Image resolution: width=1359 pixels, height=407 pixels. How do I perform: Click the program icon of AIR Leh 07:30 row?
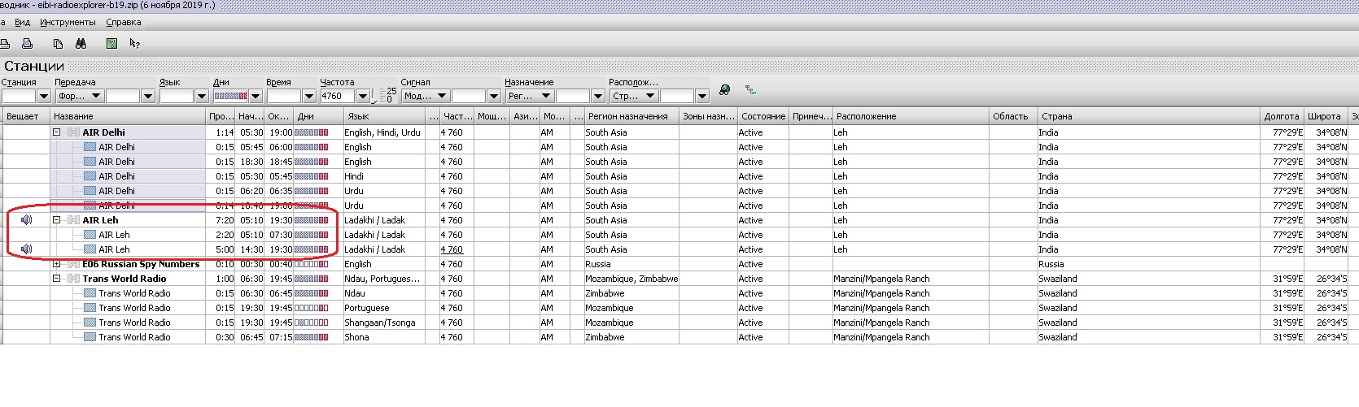(90, 235)
